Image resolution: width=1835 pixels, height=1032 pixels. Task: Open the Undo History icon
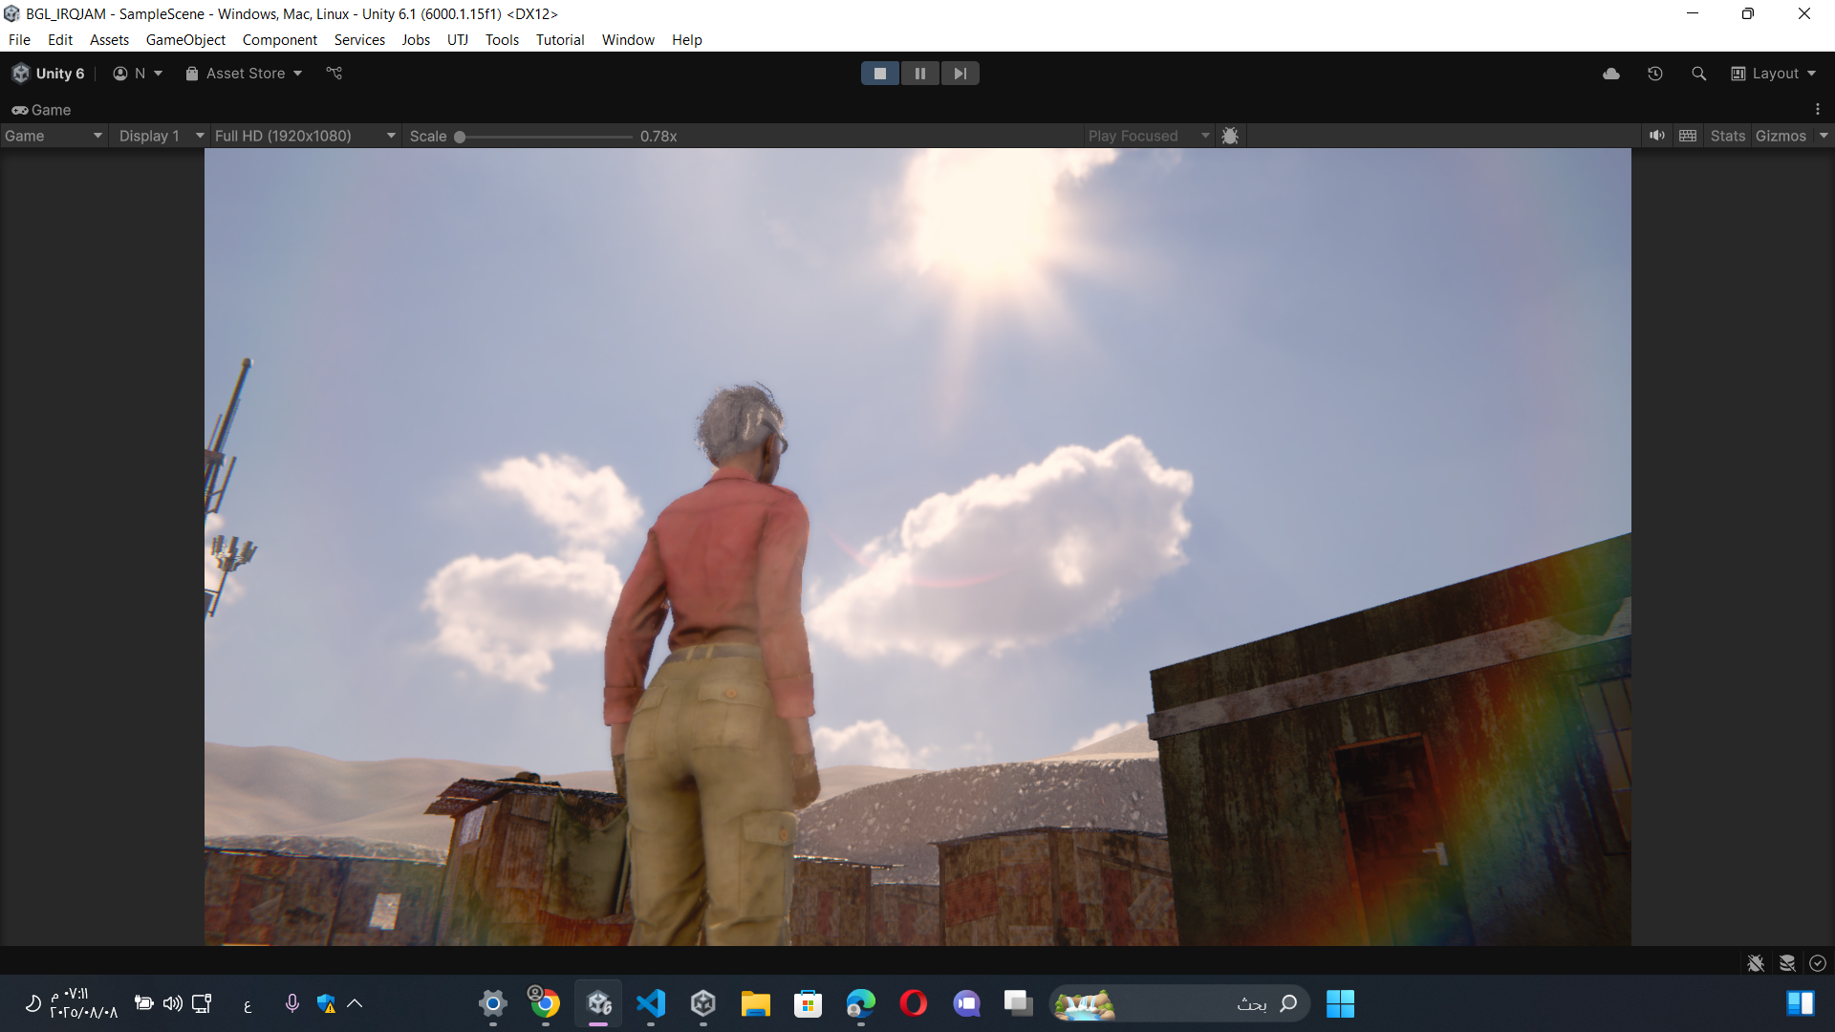[x=1655, y=74]
